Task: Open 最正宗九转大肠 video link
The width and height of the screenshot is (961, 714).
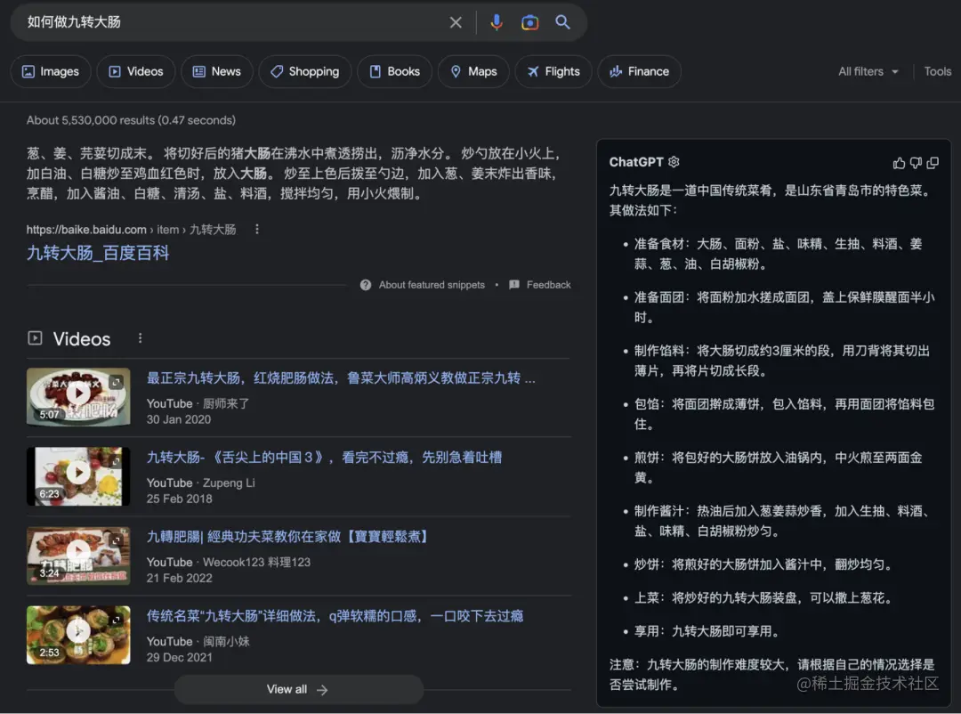Action: click(x=341, y=377)
